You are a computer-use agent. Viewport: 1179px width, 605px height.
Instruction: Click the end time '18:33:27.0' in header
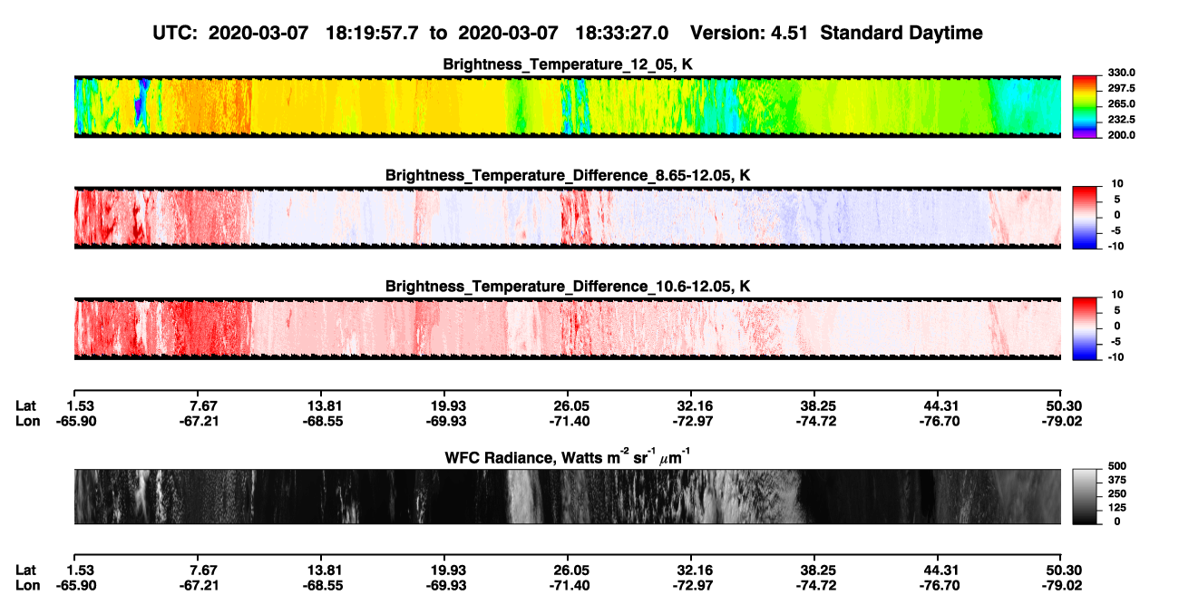tap(622, 33)
